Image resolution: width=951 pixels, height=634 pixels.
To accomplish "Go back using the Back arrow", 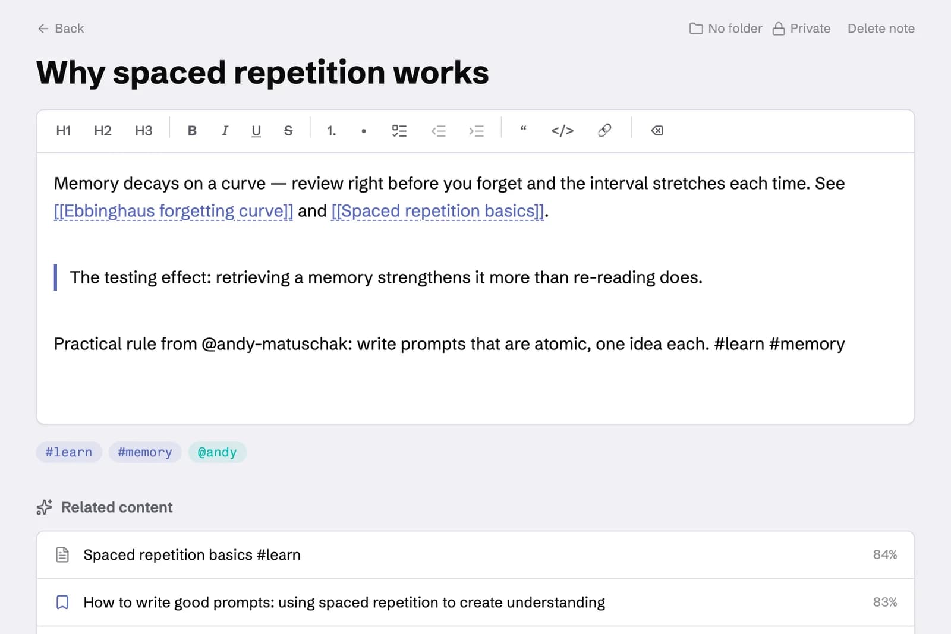I will [61, 29].
